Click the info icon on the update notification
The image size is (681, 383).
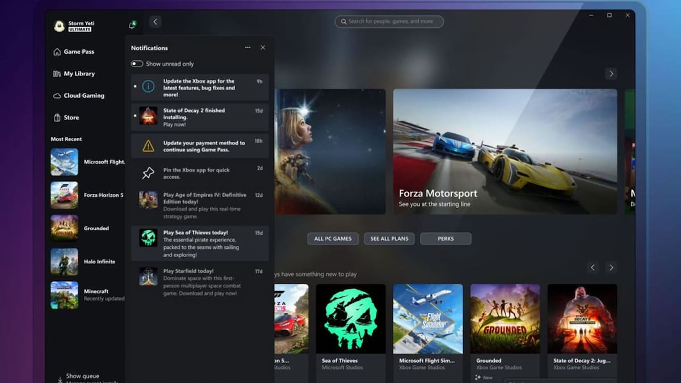[148, 86]
